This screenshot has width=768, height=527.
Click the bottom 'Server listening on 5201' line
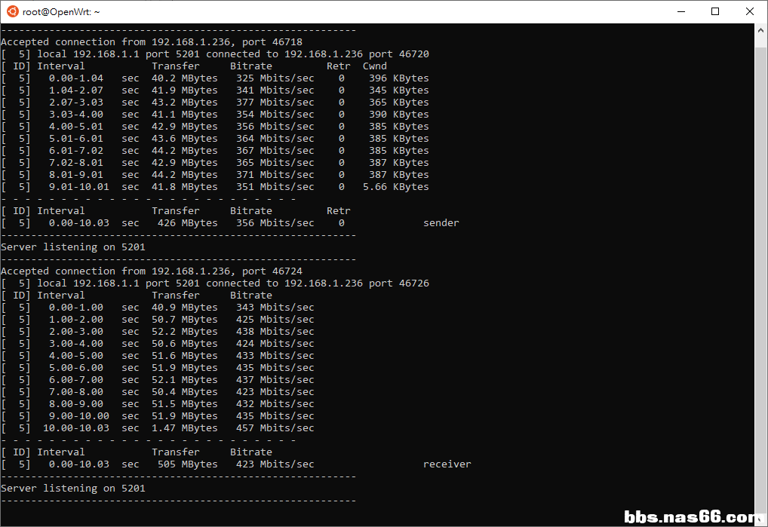(72, 489)
